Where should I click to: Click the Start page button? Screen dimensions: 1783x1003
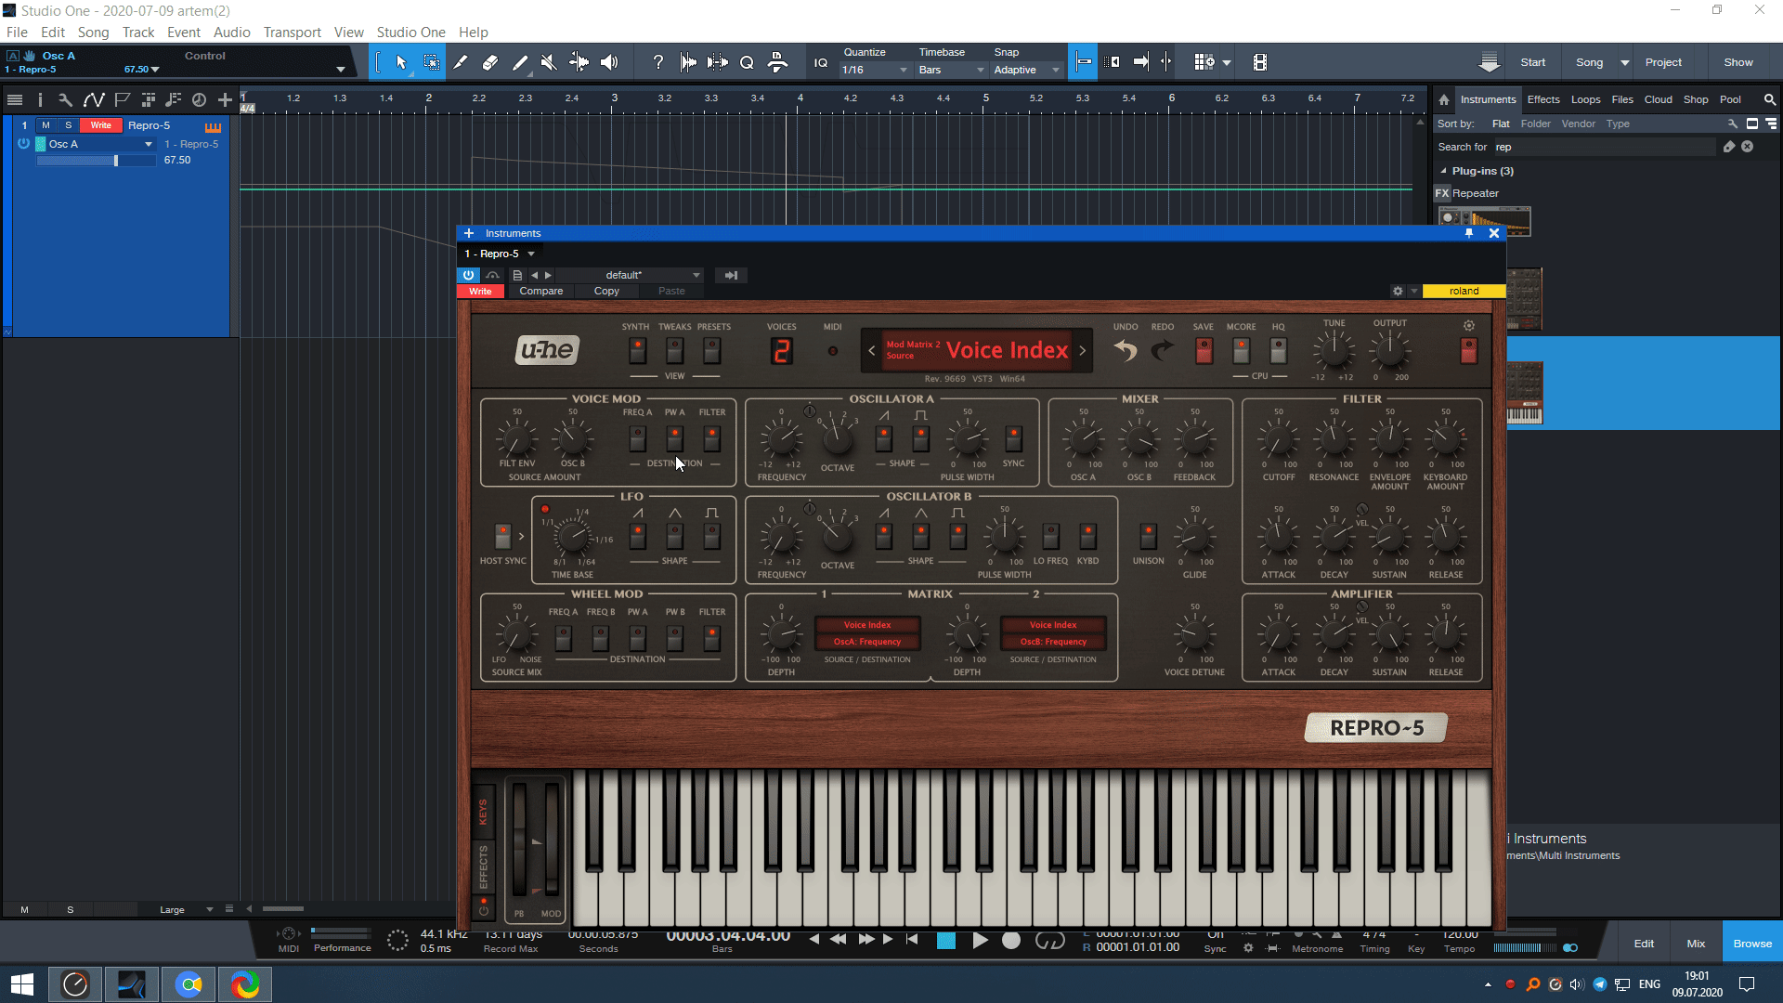(x=1532, y=62)
